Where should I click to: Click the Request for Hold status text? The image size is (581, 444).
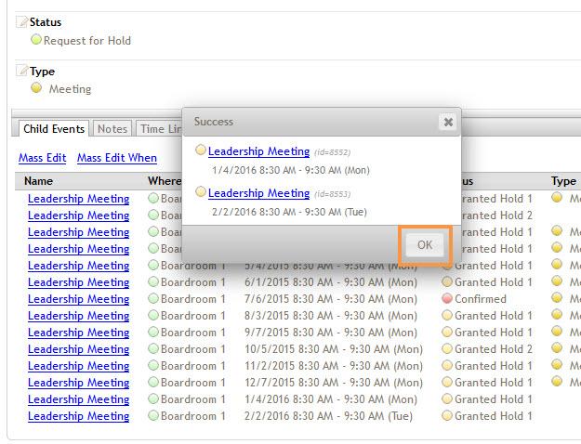pos(87,41)
